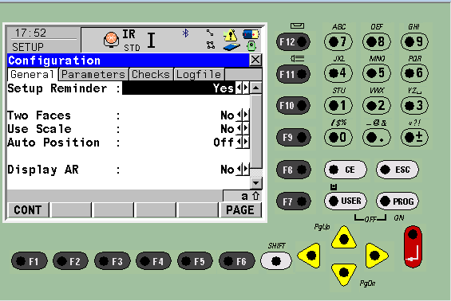Click the area polygon icon
The width and height of the screenshot is (451, 301).
click(x=211, y=45)
